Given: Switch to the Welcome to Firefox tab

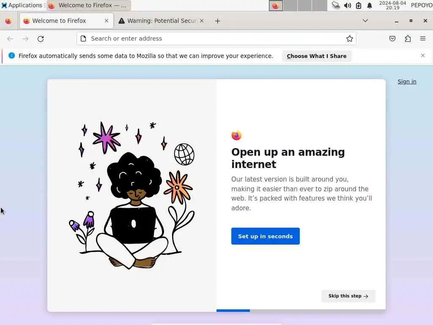Looking at the screenshot, I should point(66,21).
